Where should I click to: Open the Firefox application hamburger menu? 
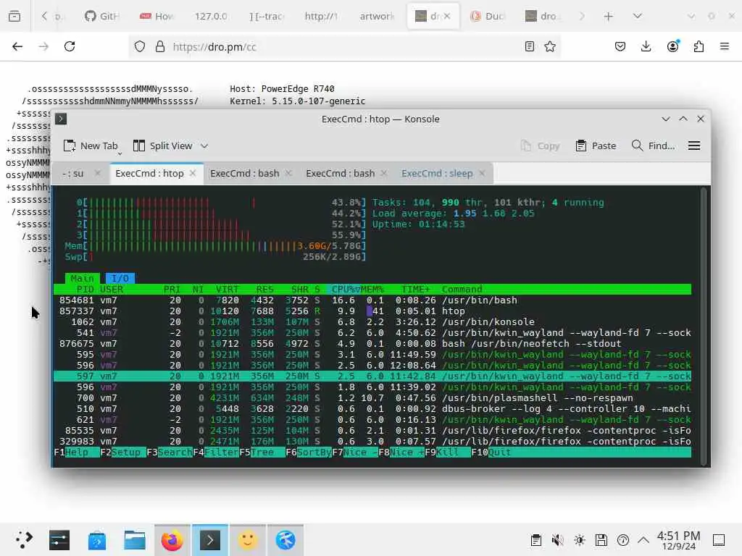point(725,46)
